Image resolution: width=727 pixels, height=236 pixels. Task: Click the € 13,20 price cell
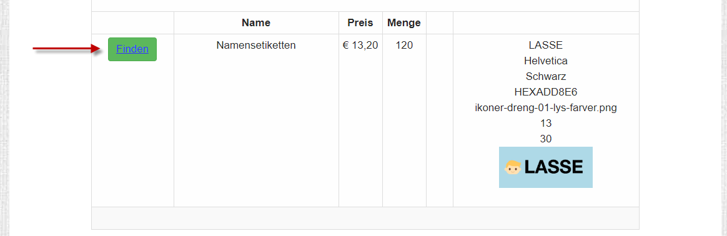tap(360, 46)
